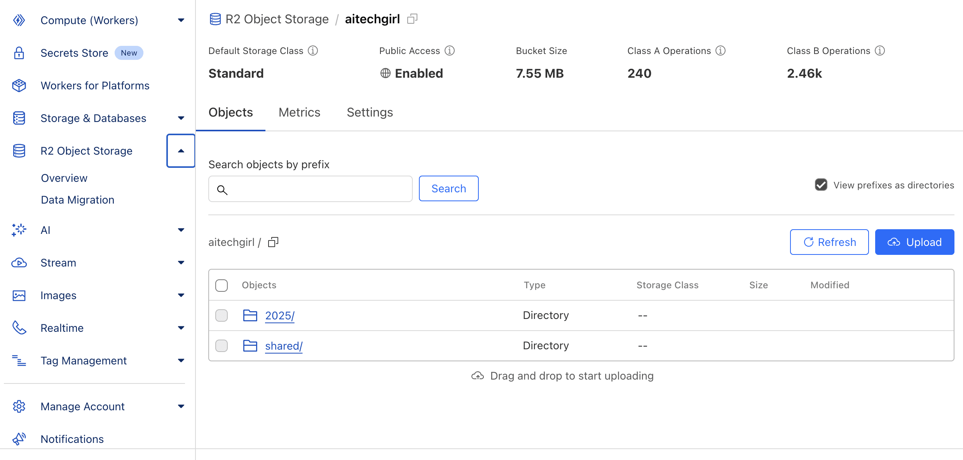This screenshot has height=460, width=963.
Task: Click the Storage & Databases icon
Action: click(x=19, y=118)
